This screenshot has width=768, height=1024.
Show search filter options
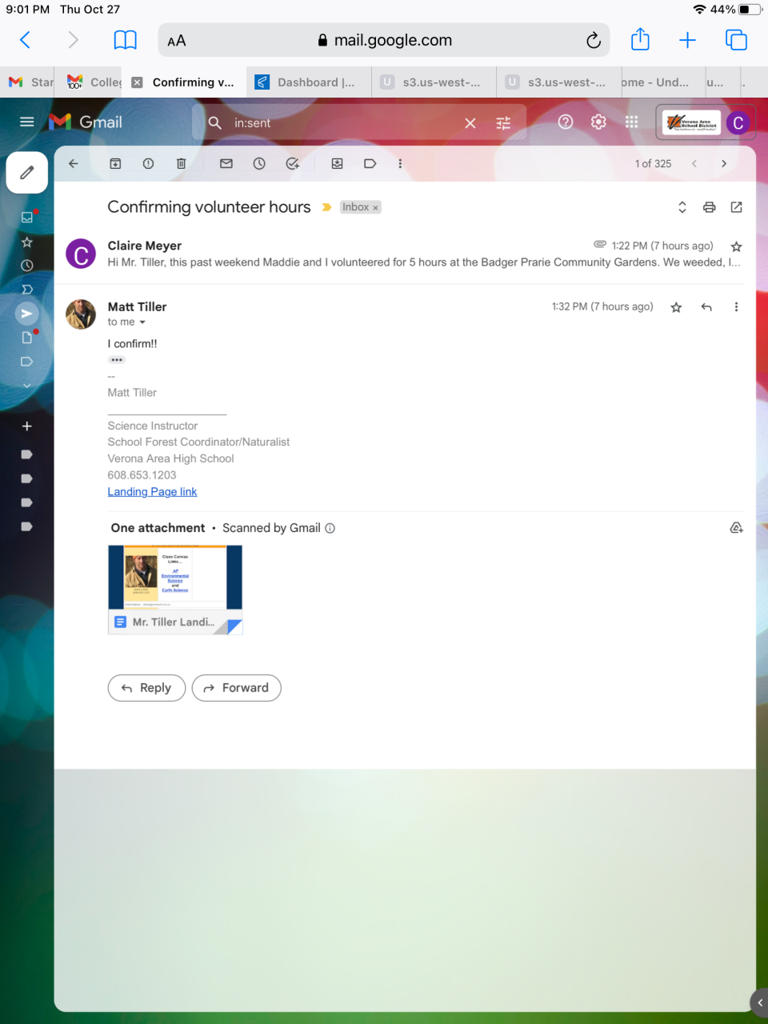pos(503,123)
